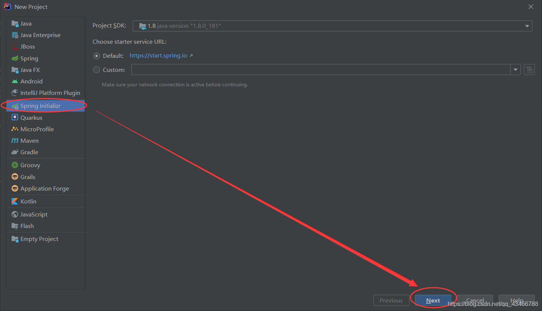Click the Java Enterprise icon

click(15, 35)
